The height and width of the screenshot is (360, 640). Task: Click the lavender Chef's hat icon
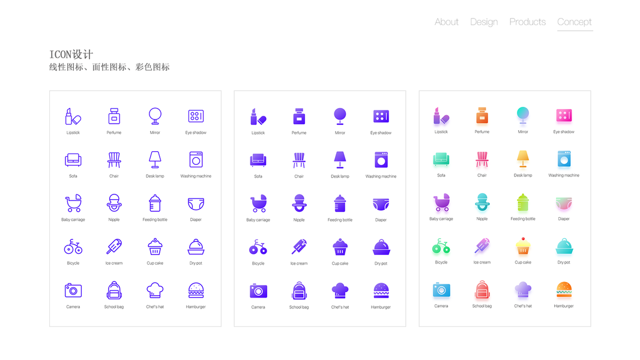523,289
